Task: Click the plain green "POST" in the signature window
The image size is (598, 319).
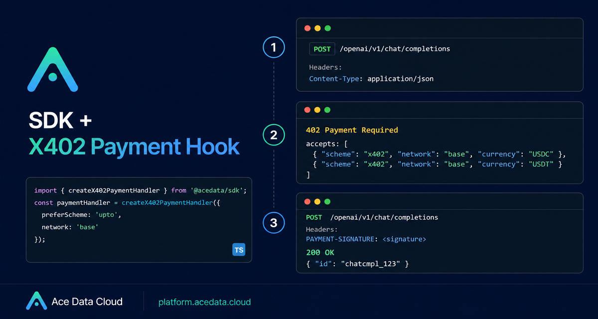Action: tap(314, 218)
